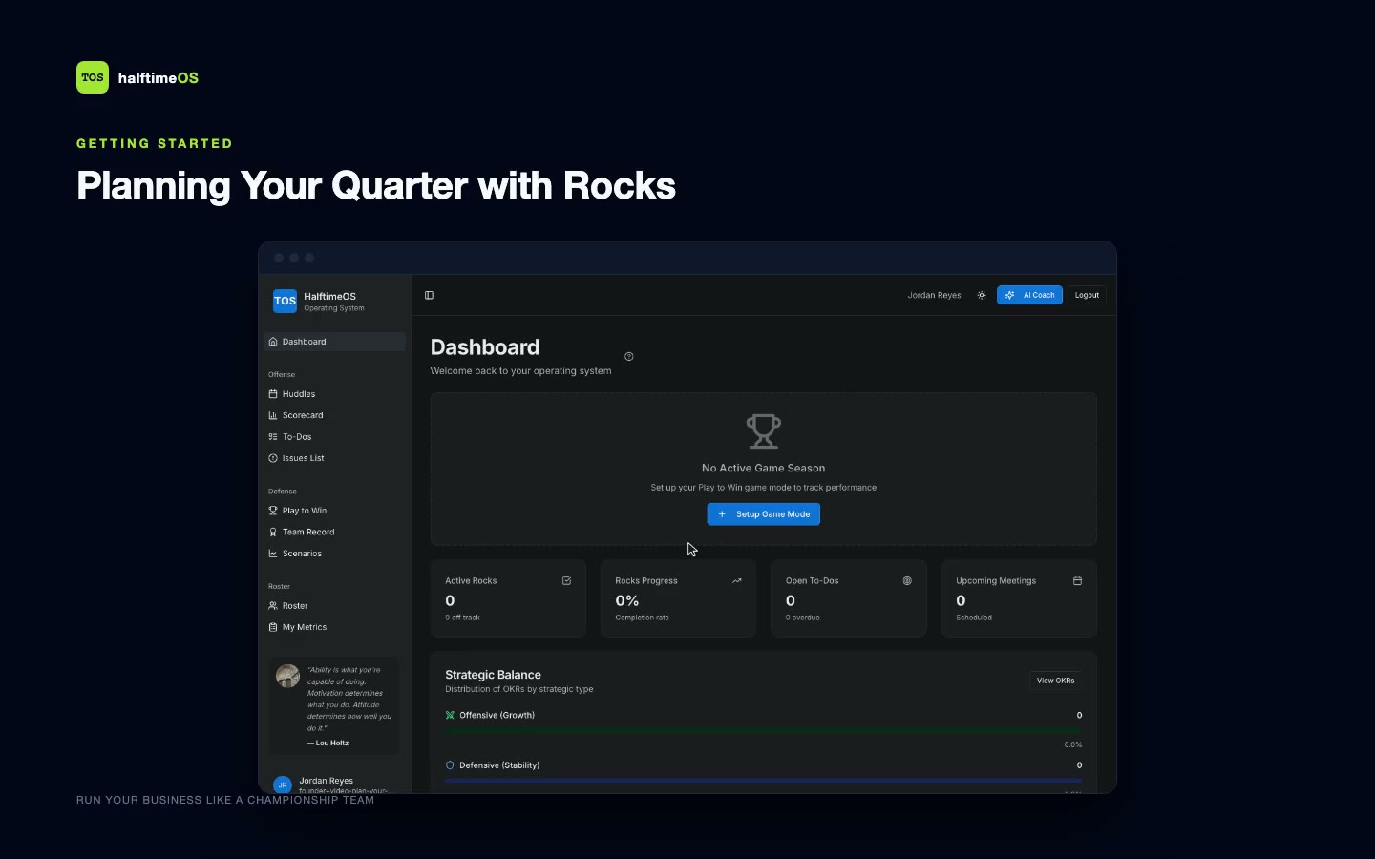This screenshot has width=1375, height=859.
Task: Click the Defensive (Stability) blue progress bar
Action: pyautogui.click(x=763, y=781)
